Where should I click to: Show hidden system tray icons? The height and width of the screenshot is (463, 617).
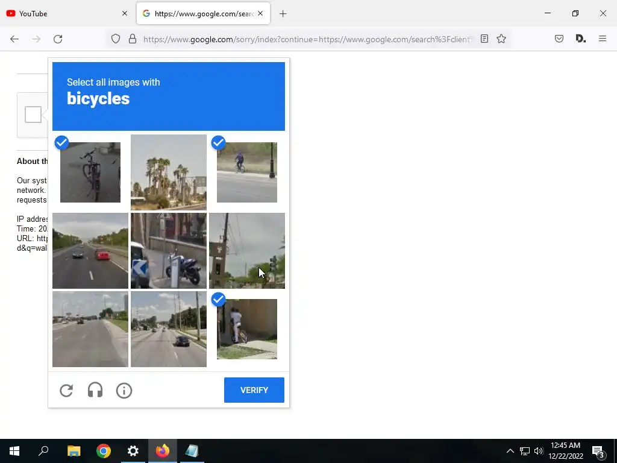[x=510, y=451]
